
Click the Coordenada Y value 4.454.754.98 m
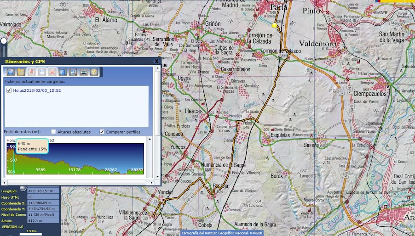click(43, 209)
